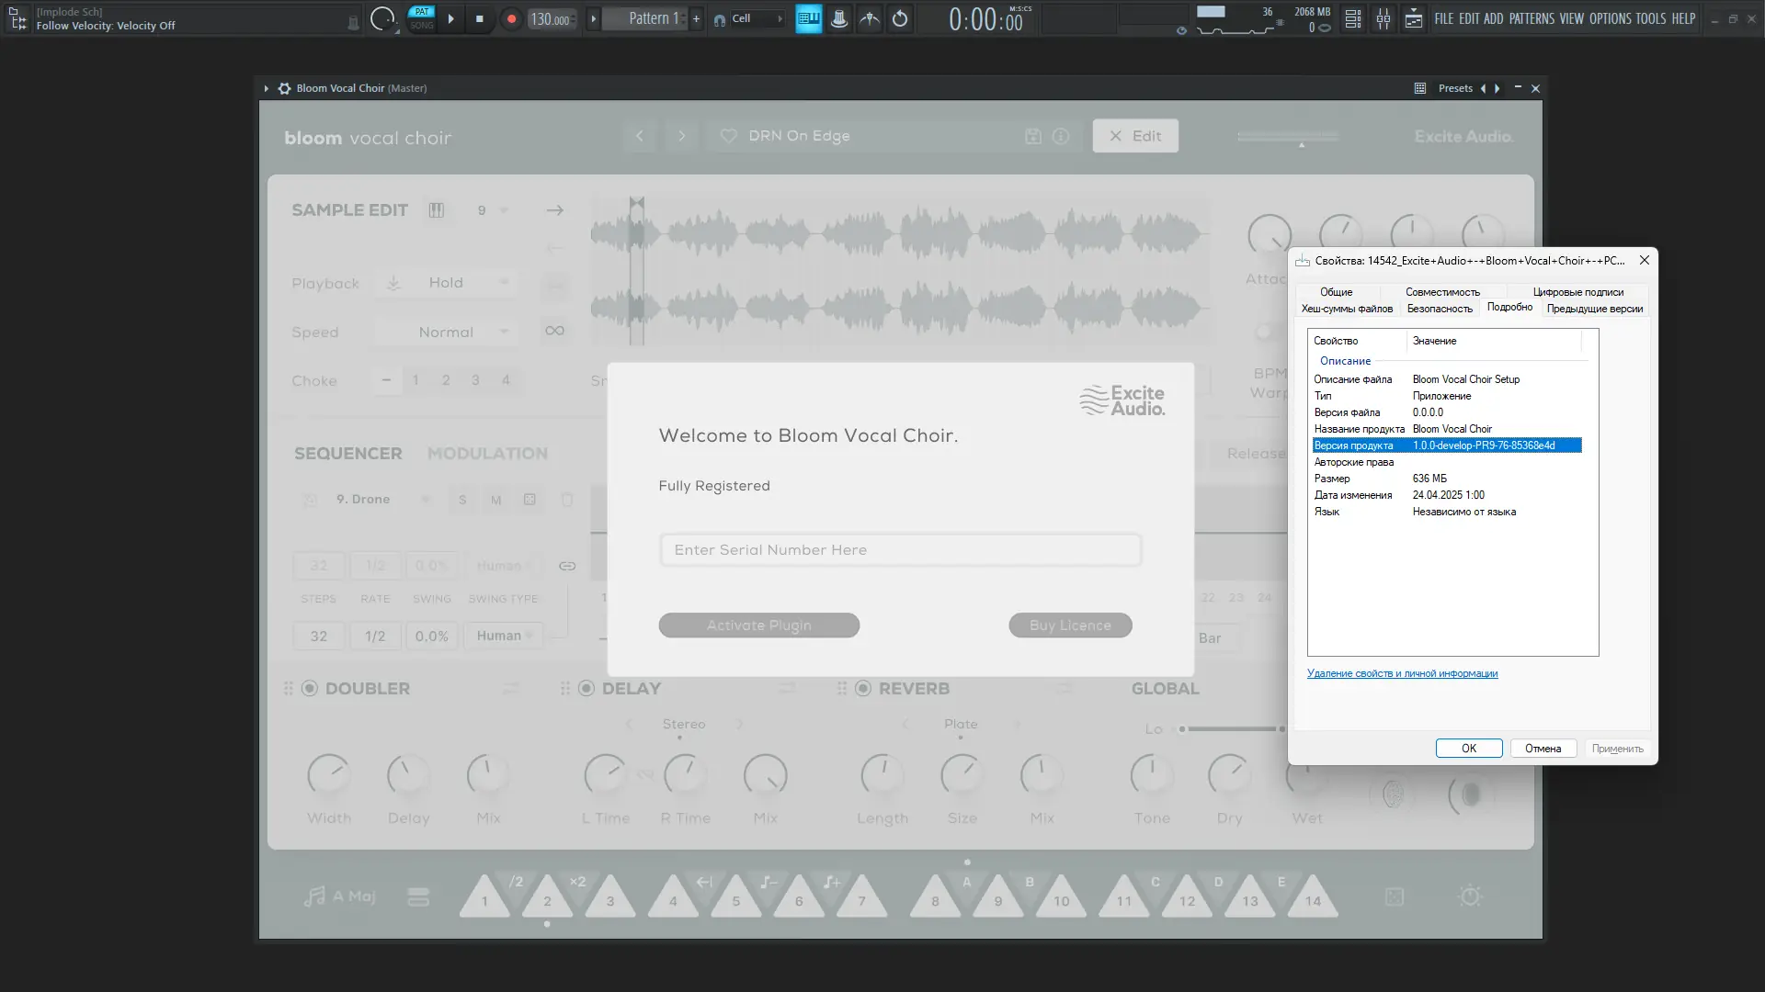Click the Activate Plugin button
The image size is (1765, 992).
coord(758,626)
